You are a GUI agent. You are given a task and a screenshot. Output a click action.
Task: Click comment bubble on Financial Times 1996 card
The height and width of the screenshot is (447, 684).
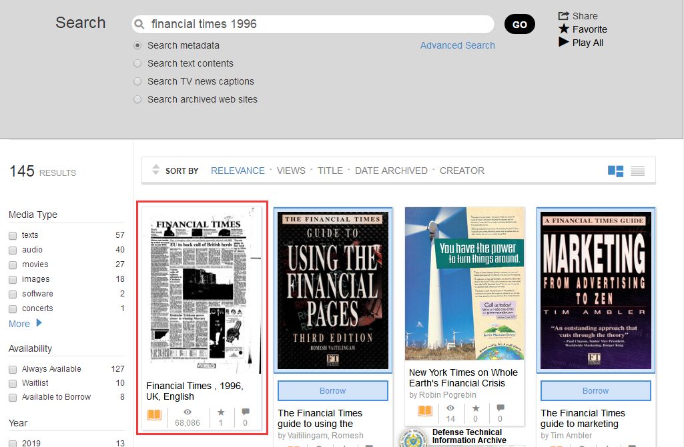point(246,411)
